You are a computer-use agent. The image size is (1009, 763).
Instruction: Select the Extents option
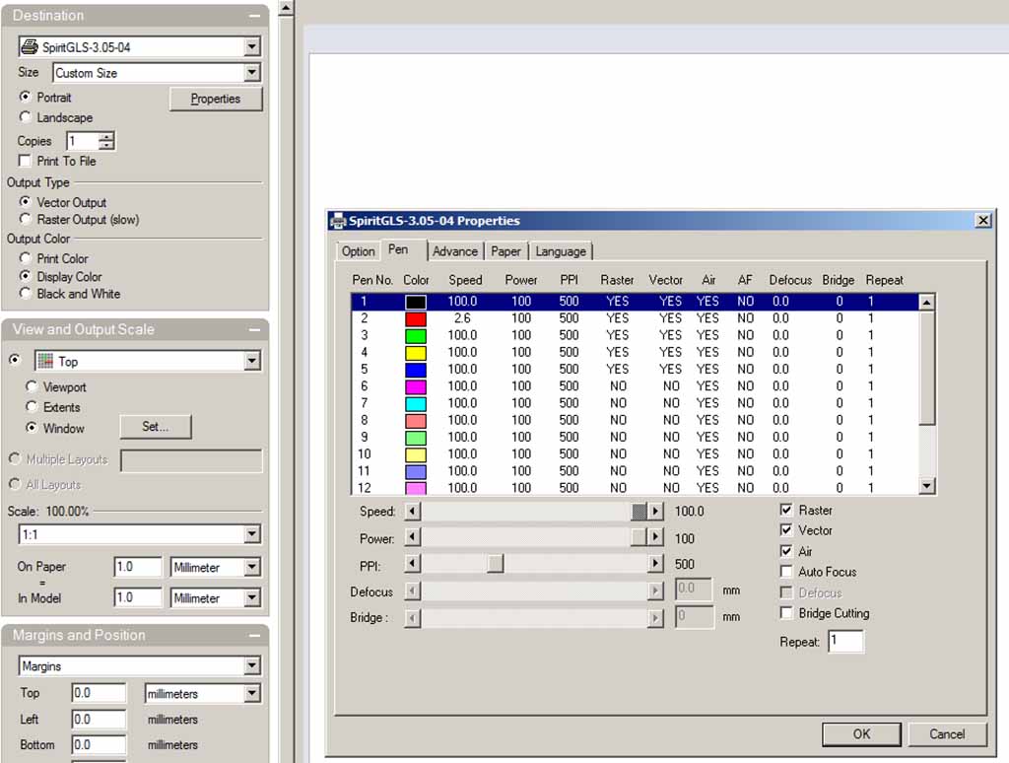(x=31, y=407)
